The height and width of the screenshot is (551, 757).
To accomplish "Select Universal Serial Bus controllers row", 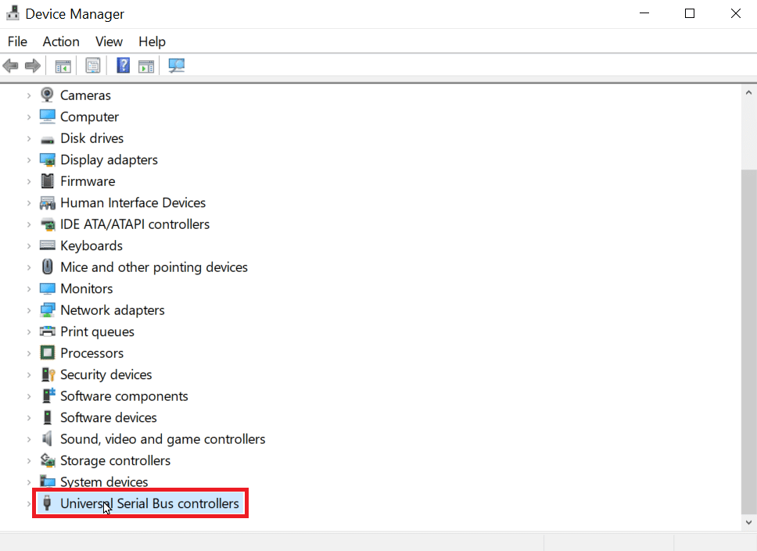I will [141, 503].
